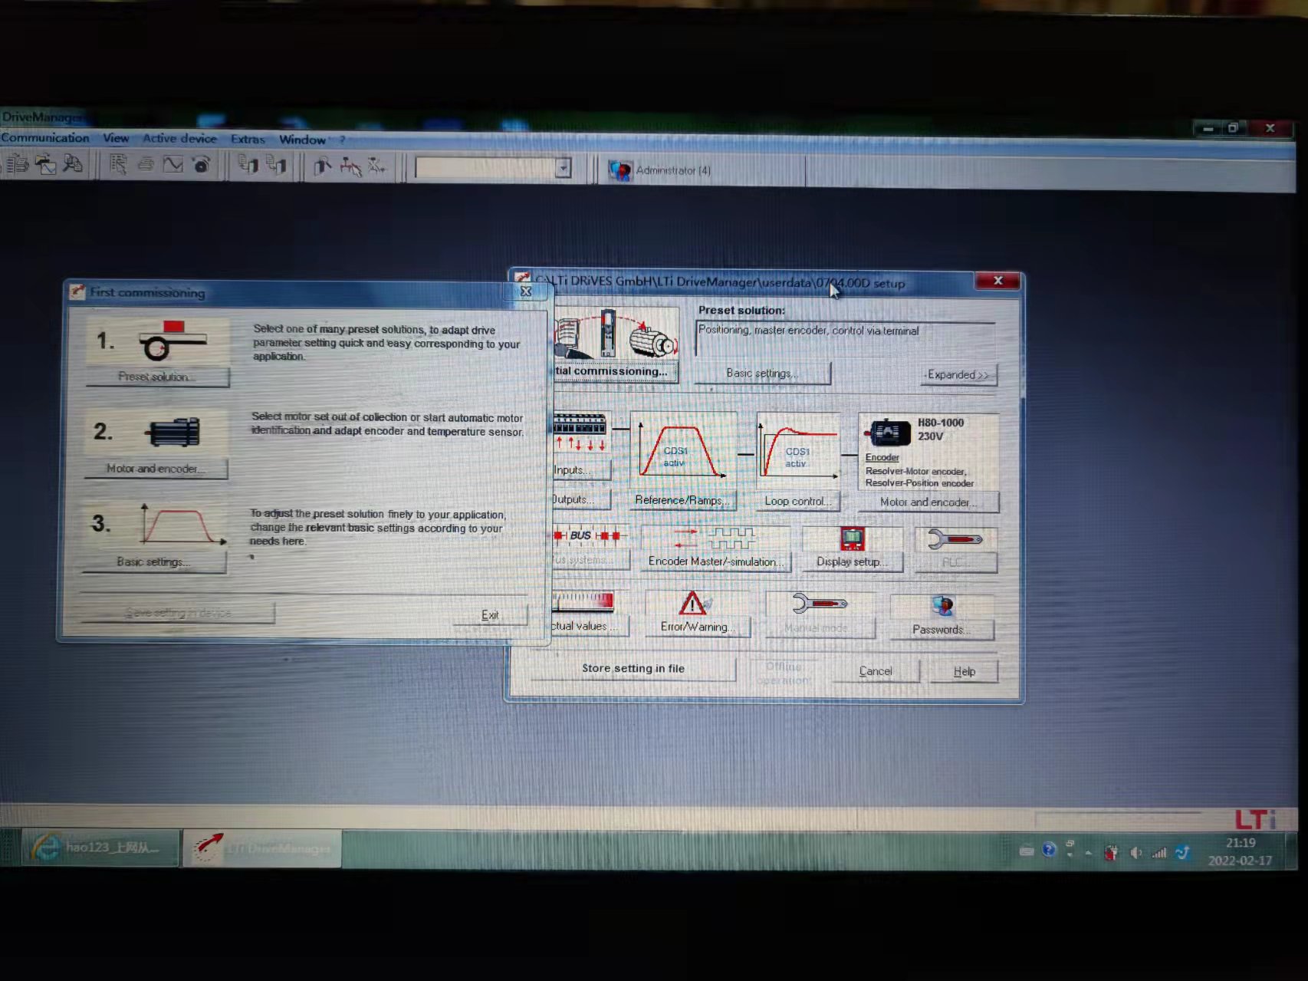Click the motor icon in step 2
This screenshot has width=1308, height=981.
[173, 433]
